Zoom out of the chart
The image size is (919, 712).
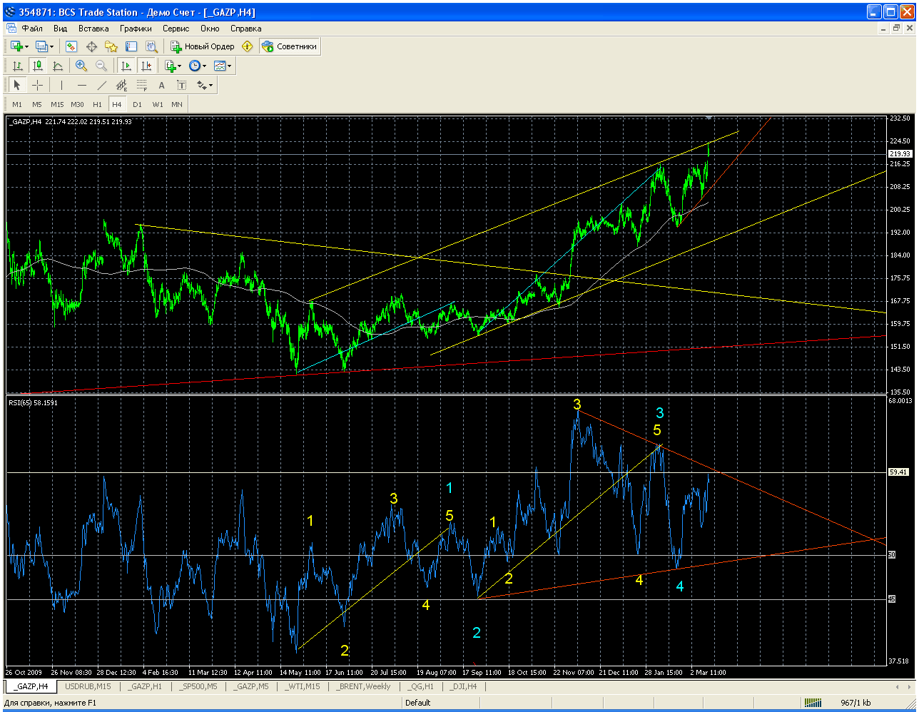101,66
